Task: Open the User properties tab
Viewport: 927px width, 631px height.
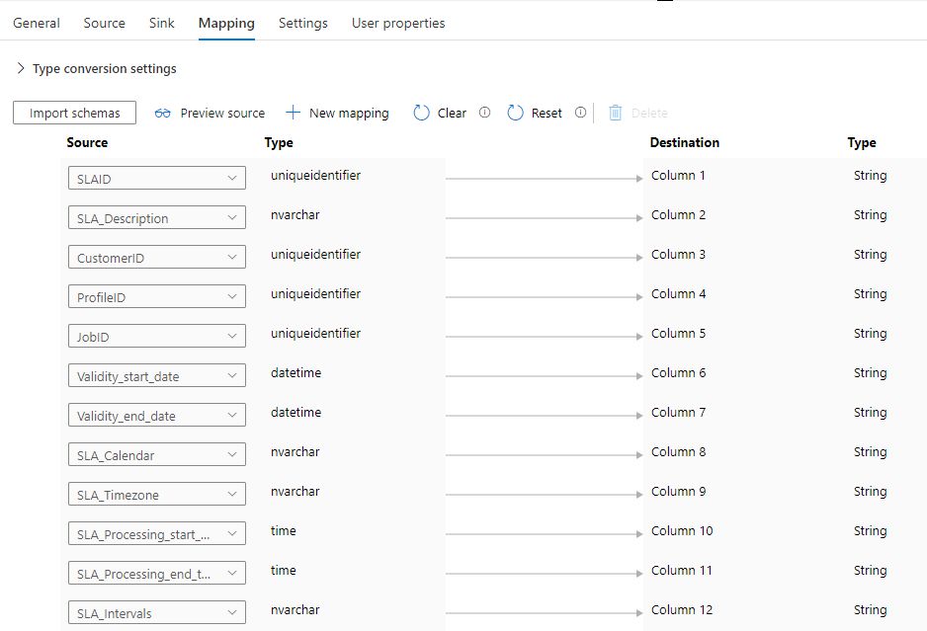Action: (x=398, y=23)
